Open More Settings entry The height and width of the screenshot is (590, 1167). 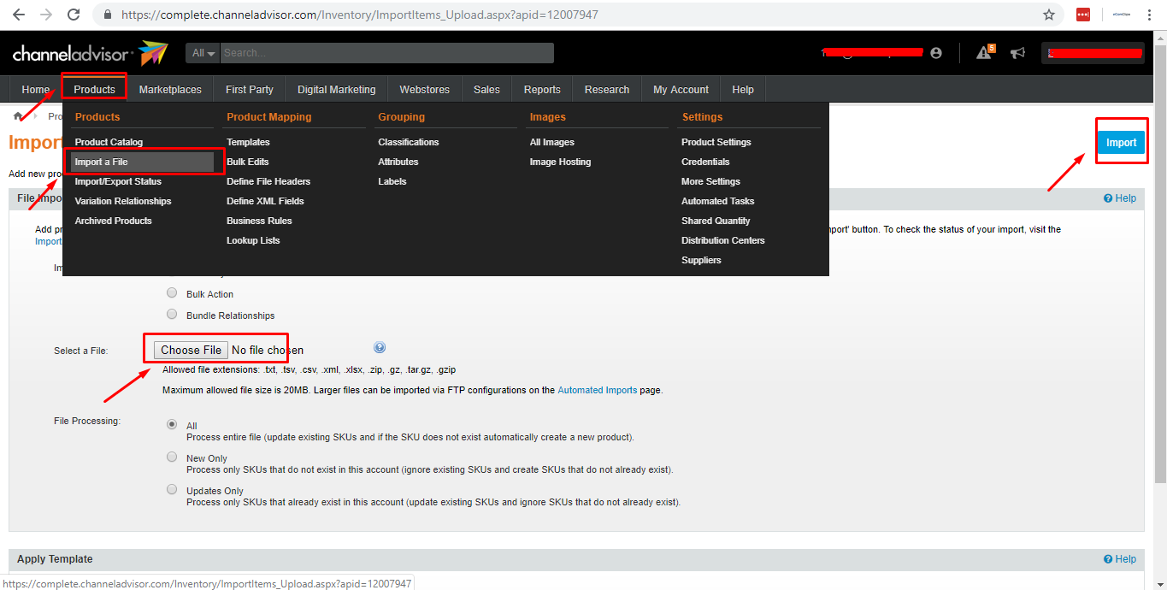click(x=710, y=181)
